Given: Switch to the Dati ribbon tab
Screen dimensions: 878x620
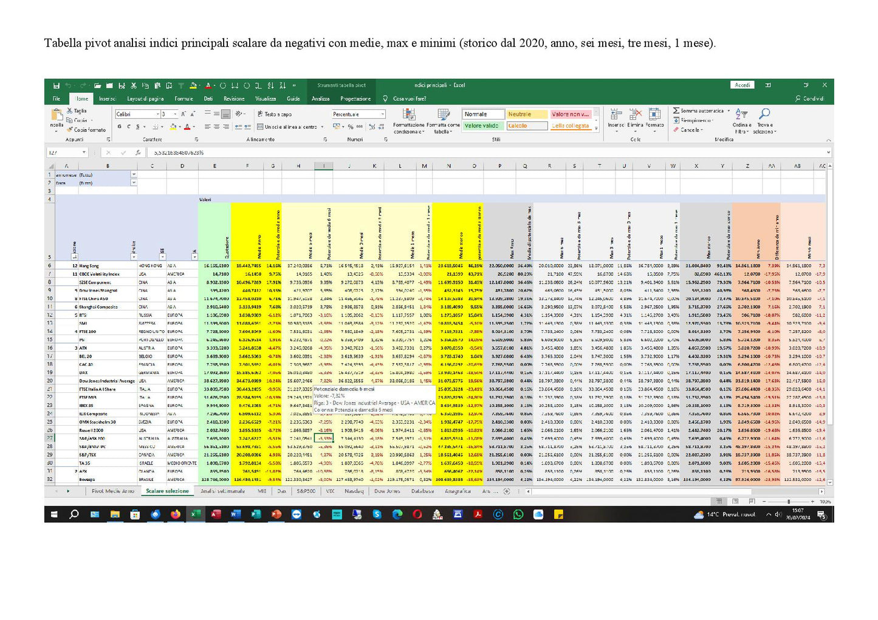Looking at the screenshot, I should coord(208,99).
